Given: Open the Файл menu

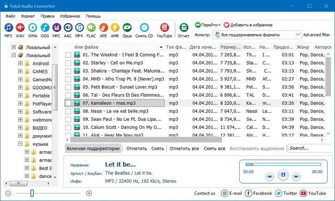Looking at the screenshot, I should click(10, 16).
